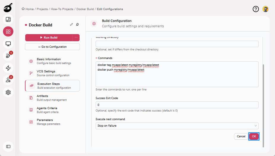The width and height of the screenshot is (275, 156).
Task: Click the Artifacts file icon
Action: point(31,98)
